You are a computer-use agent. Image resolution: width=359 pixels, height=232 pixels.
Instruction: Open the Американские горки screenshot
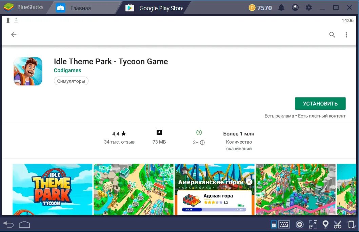pos(215,189)
